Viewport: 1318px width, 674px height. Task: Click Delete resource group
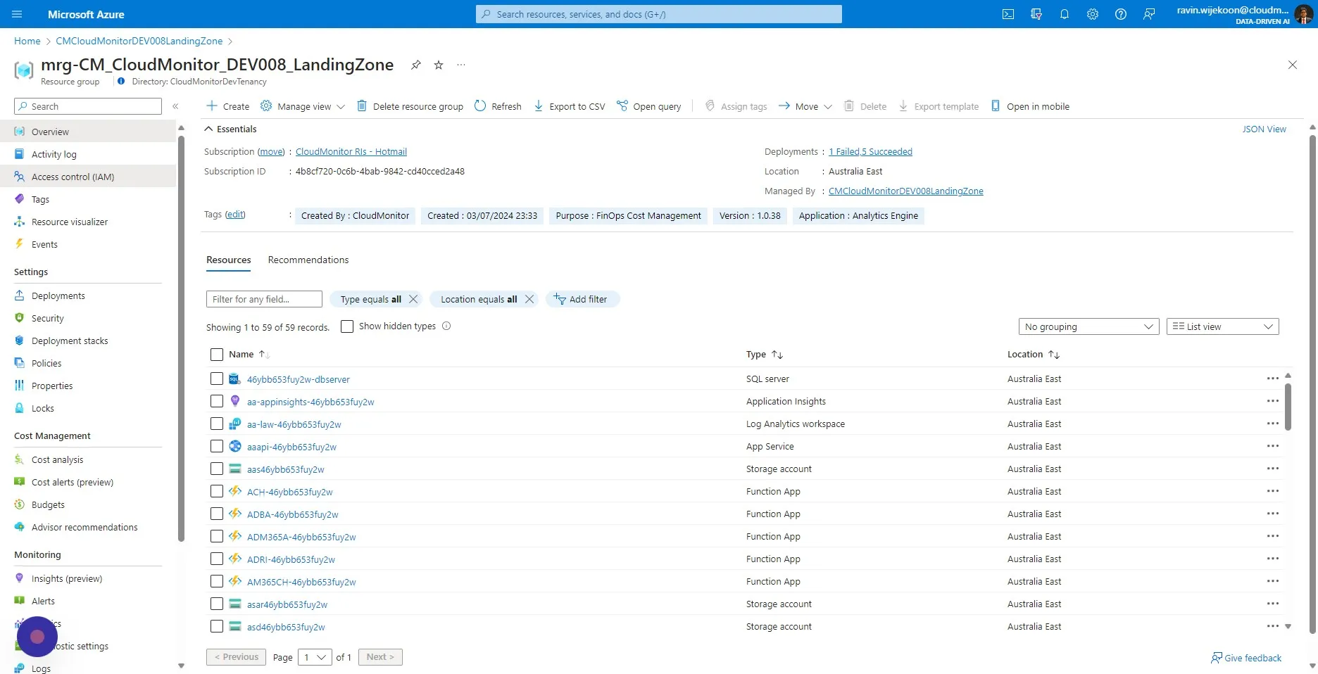410,106
